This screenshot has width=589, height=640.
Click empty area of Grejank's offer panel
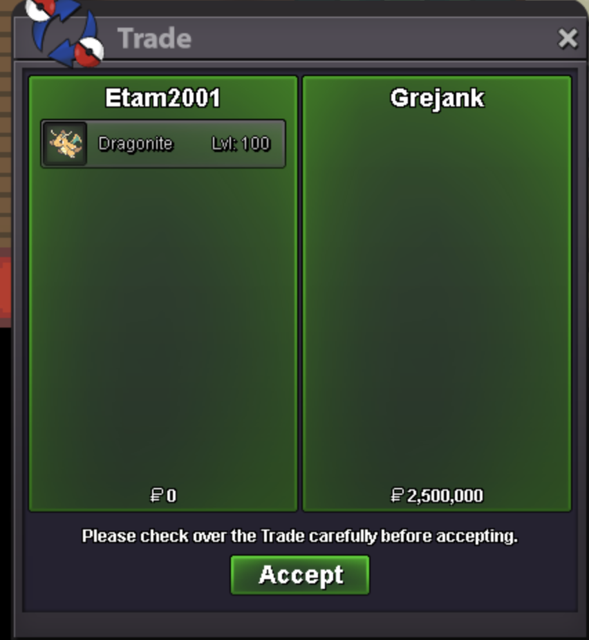pos(437,294)
